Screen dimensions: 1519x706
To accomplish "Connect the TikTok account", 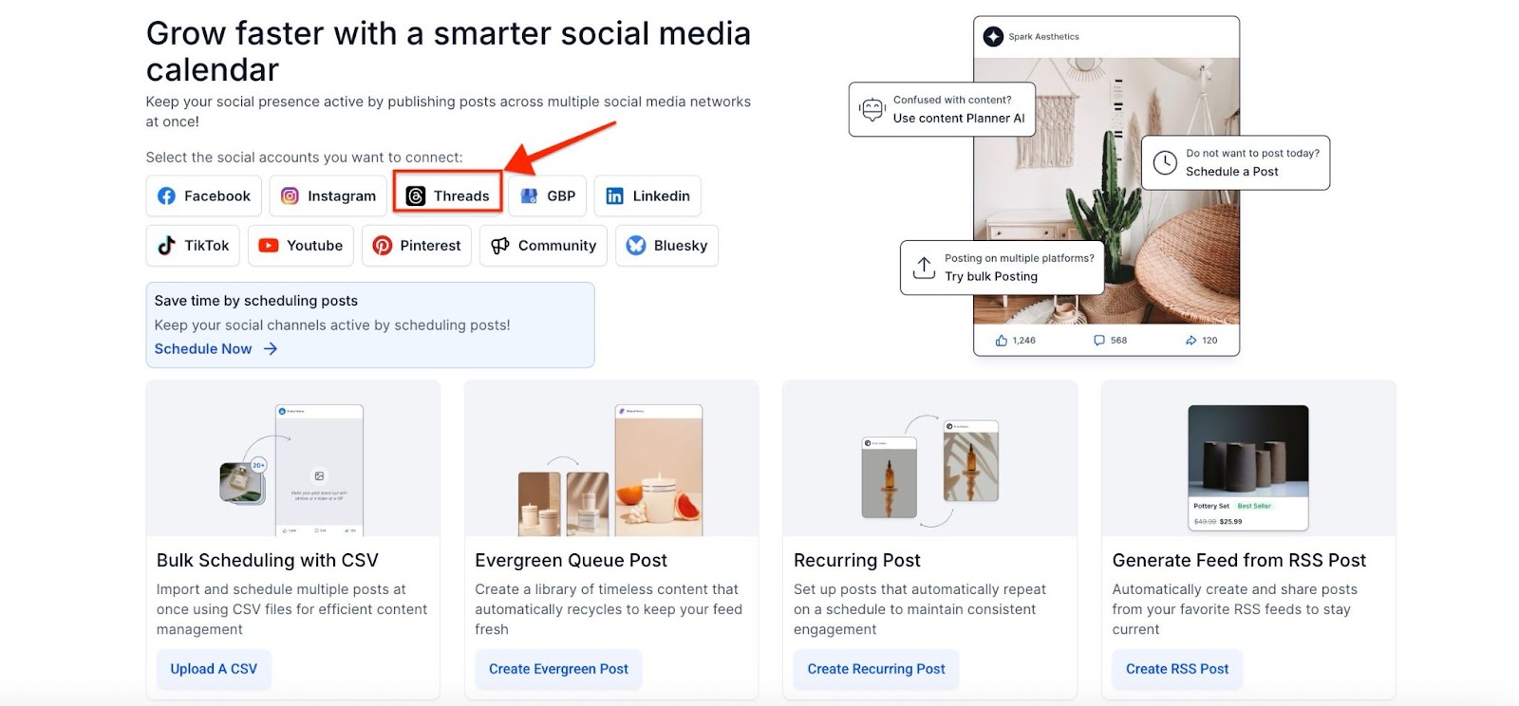I will tap(194, 245).
